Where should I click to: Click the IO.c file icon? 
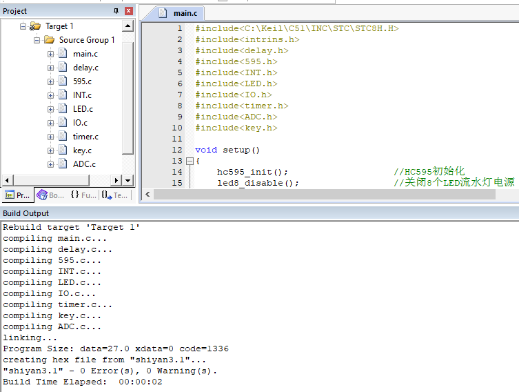point(63,122)
